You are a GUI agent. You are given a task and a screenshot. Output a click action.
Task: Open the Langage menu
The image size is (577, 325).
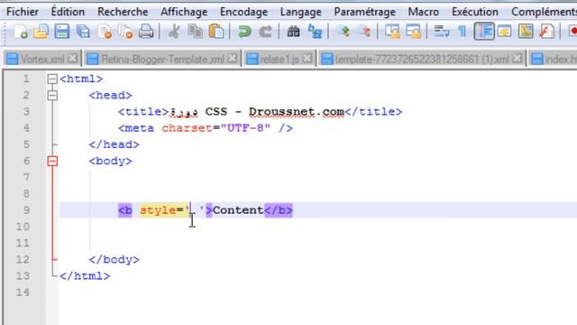pos(300,12)
